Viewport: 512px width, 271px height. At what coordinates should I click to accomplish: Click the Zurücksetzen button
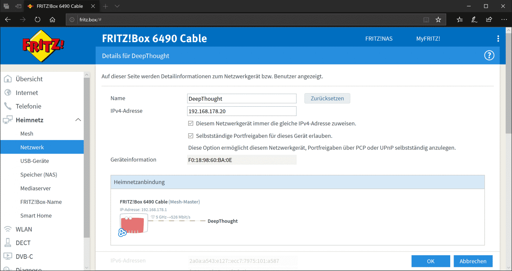coord(327,98)
